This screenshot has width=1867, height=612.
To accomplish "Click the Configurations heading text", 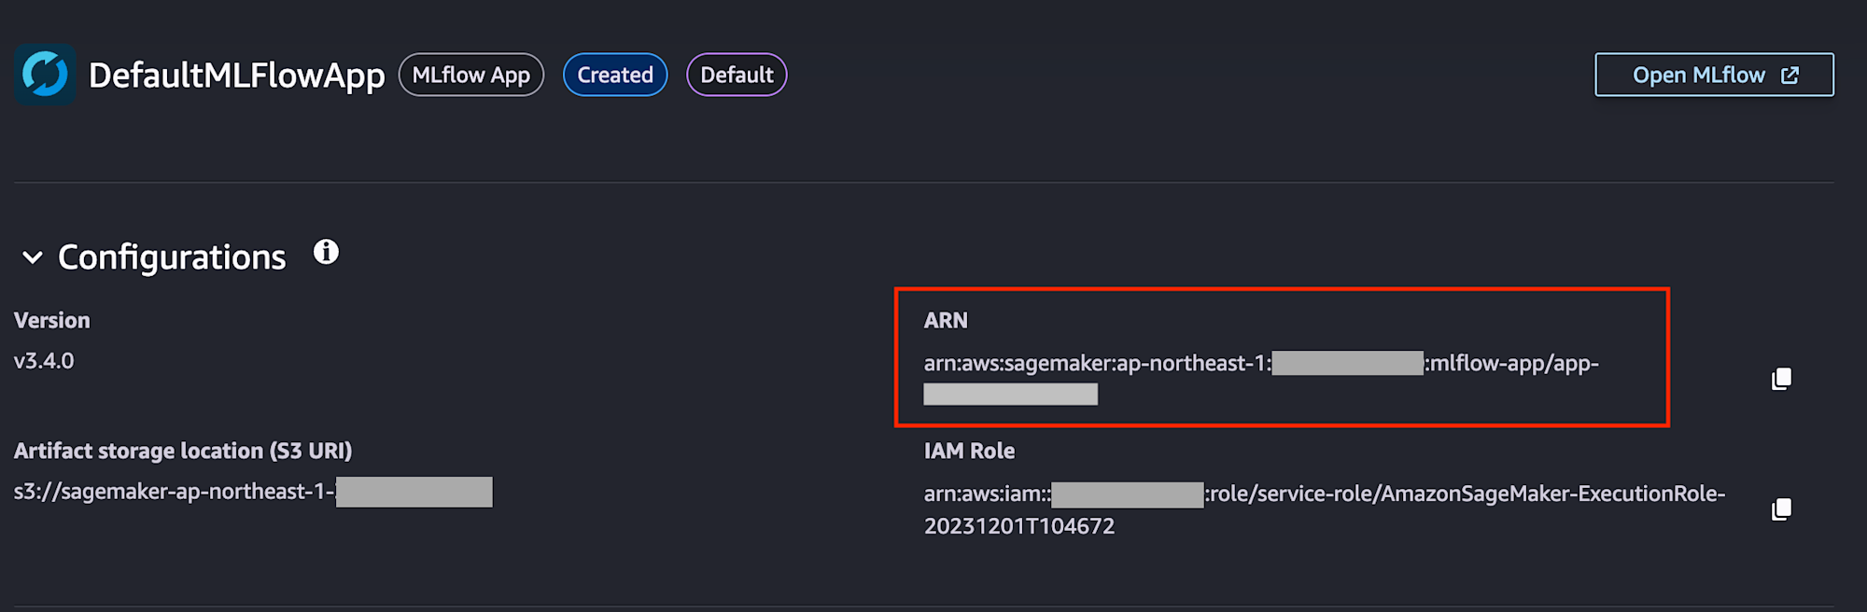I will click(x=172, y=257).
